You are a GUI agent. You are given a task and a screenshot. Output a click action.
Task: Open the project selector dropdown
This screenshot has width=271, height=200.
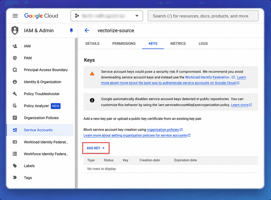[107, 16]
